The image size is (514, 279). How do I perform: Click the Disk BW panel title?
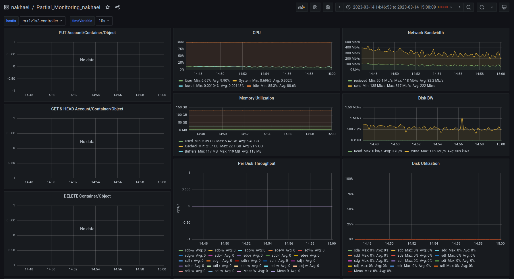426,98
